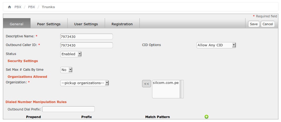Open the Registration tab
The height and width of the screenshot is (122, 281).
122,24
